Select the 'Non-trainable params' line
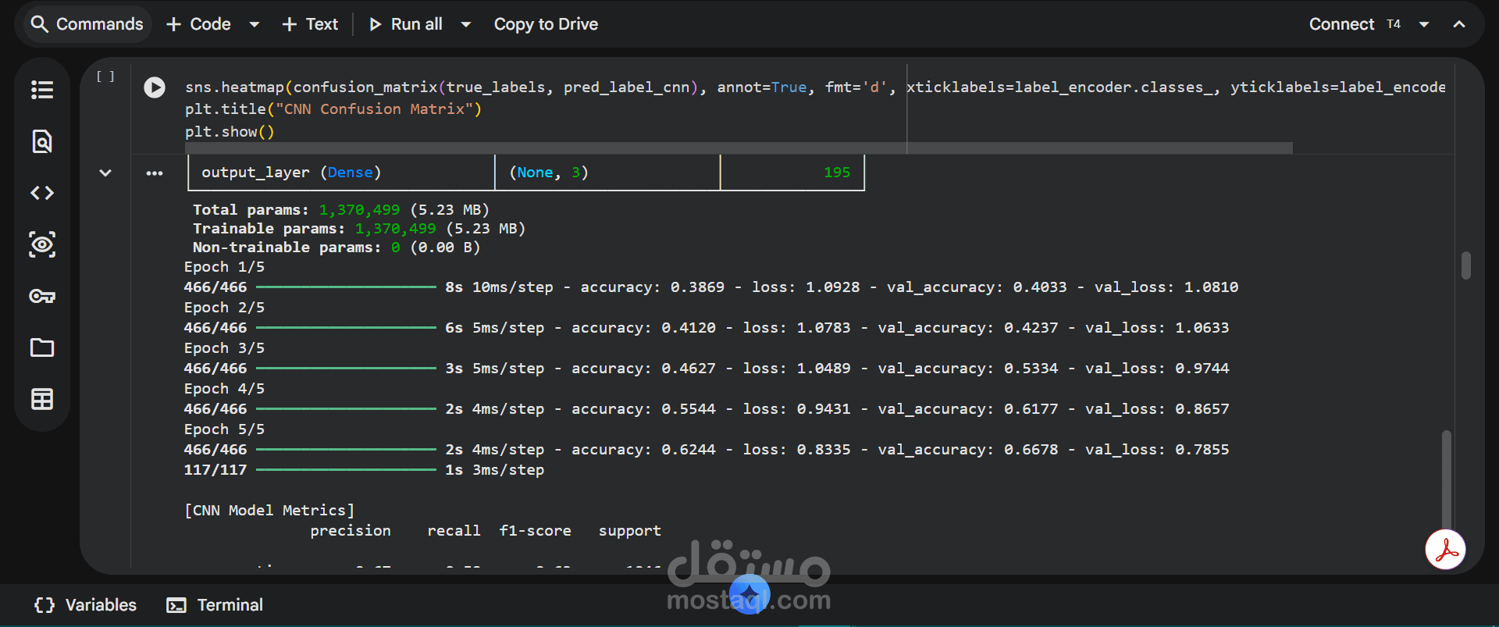1499x627 pixels. coord(336,248)
